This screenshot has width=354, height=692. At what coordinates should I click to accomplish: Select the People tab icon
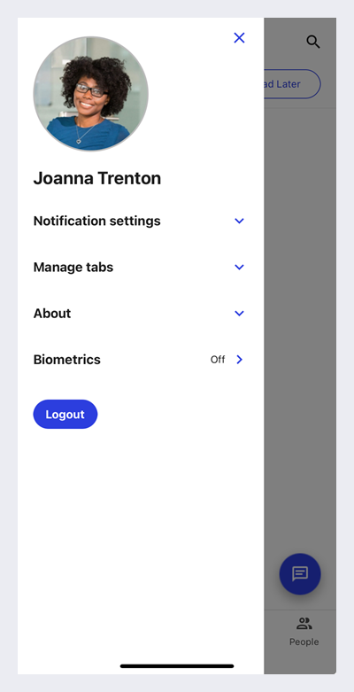[304, 624]
